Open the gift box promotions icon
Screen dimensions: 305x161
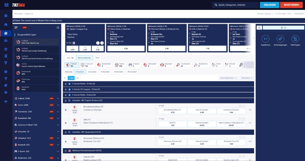6,16
